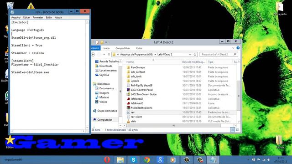Select left4dead2 Ícone file
This screenshot has height=164, width=292.
(x=135, y=103)
